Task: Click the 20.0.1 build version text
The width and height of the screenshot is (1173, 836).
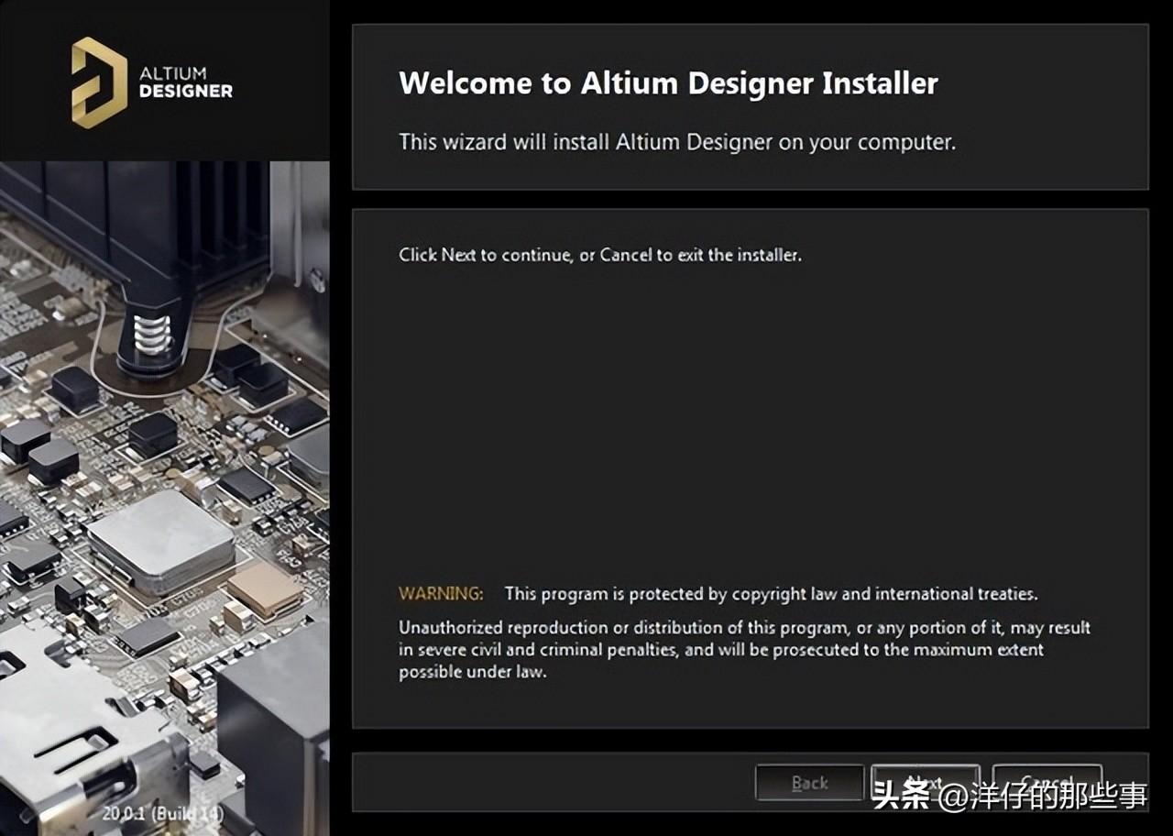Action: click(x=162, y=813)
